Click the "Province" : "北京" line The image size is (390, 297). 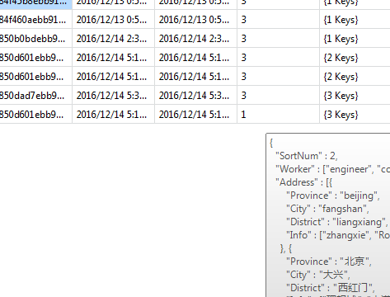point(329,262)
